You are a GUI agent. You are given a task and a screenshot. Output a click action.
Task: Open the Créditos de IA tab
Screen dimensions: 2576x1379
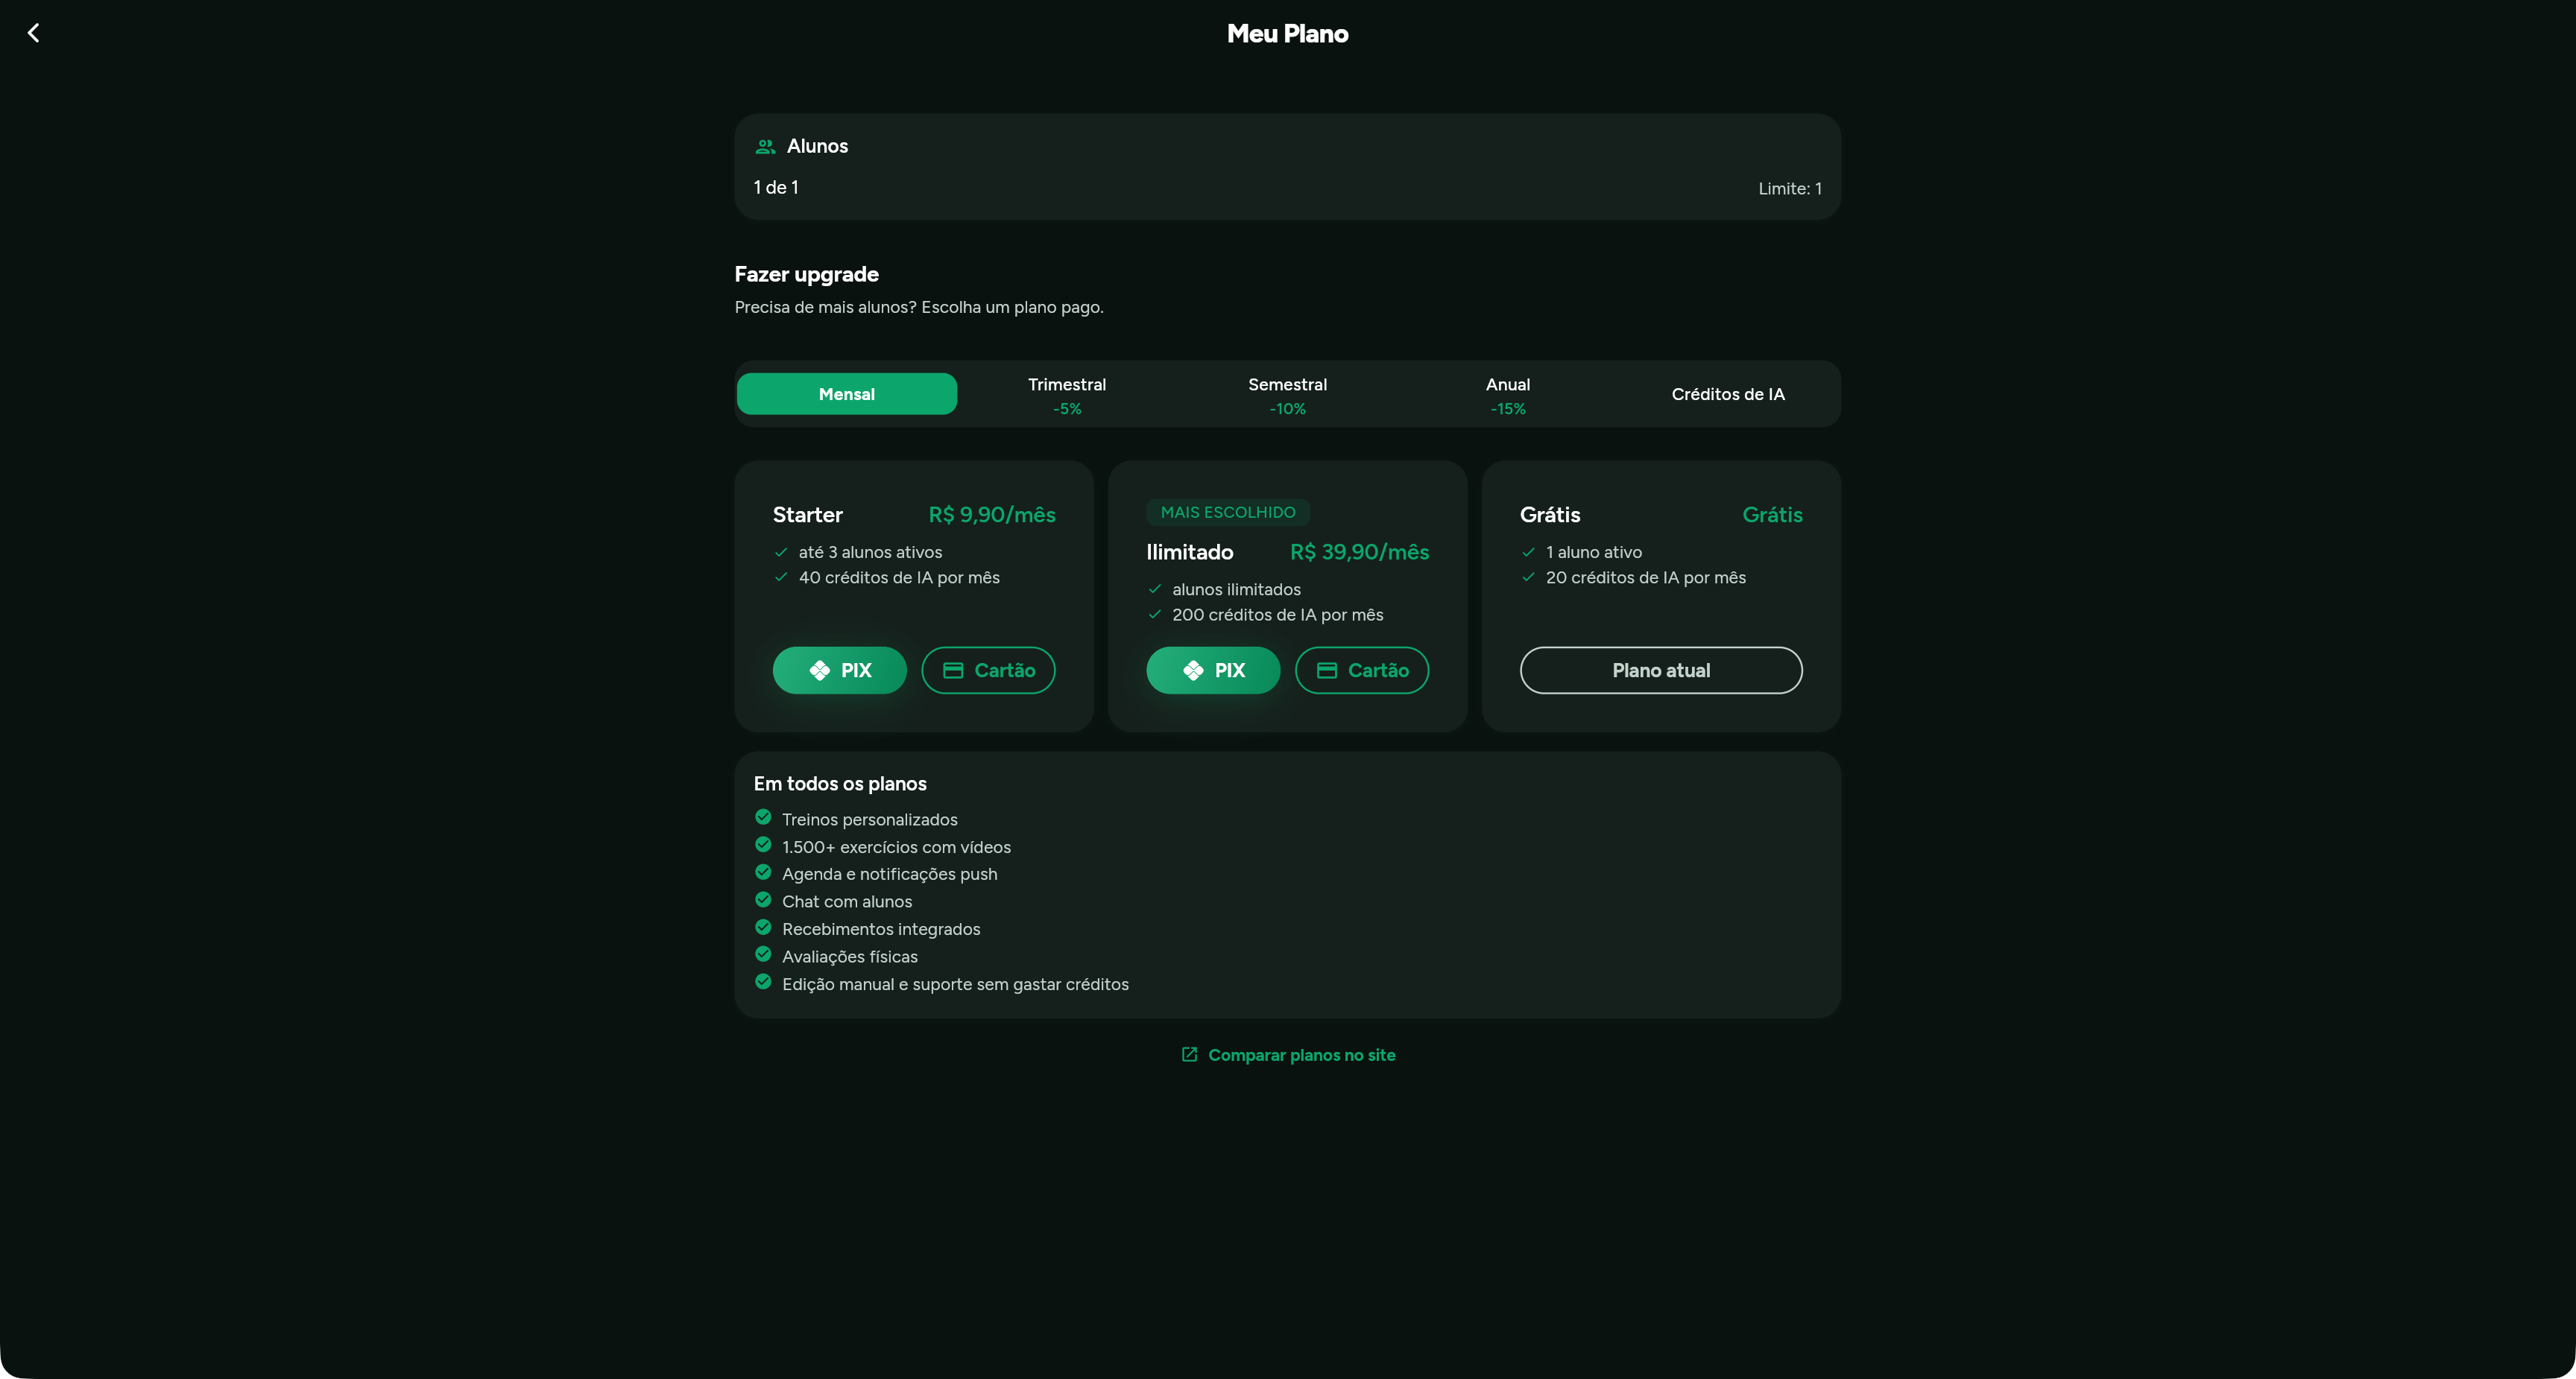(1727, 393)
